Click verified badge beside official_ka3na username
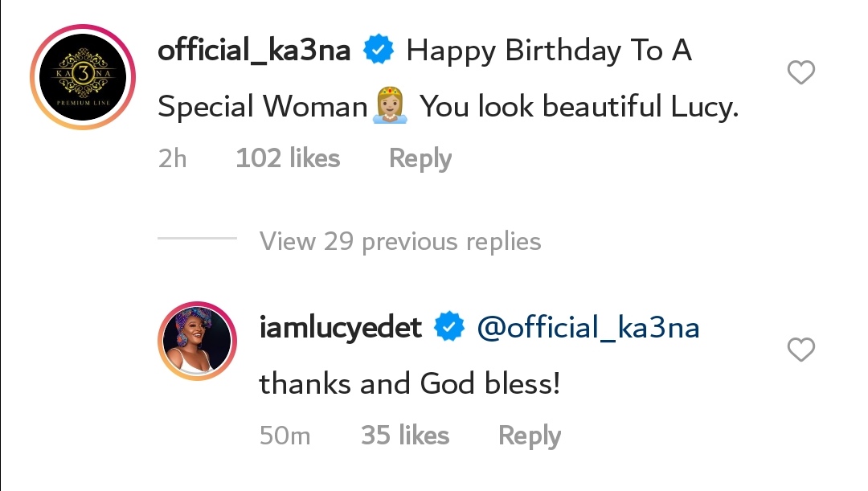868x491 pixels. pos(379,51)
